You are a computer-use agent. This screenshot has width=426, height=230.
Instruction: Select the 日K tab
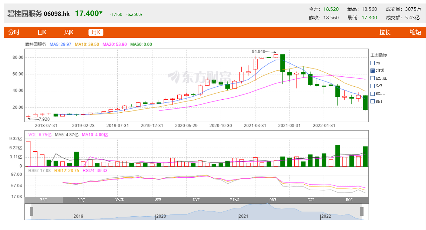(x=42, y=32)
